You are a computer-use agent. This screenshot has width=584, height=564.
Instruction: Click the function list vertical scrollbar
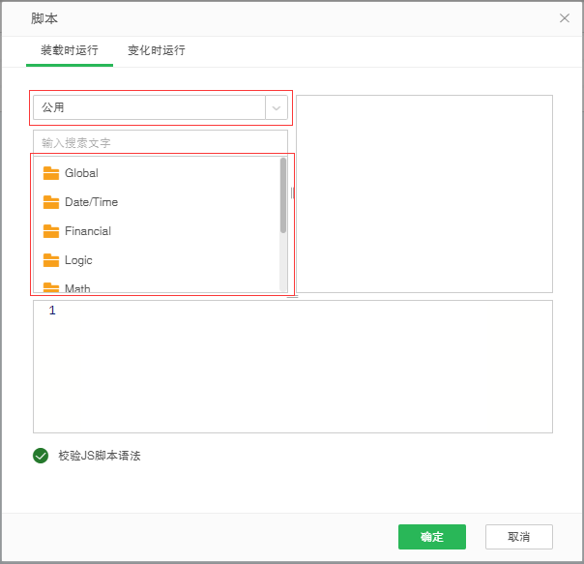[283, 195]
